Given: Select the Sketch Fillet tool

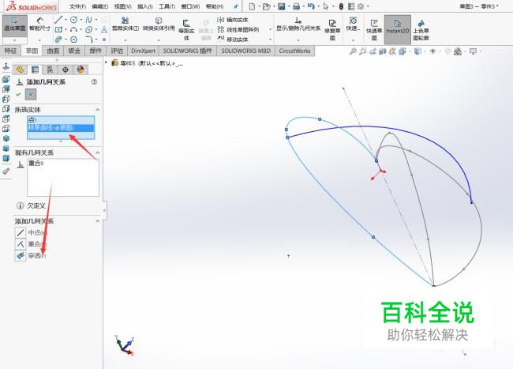Looking at the screenshot, I should tap(88, 40).
